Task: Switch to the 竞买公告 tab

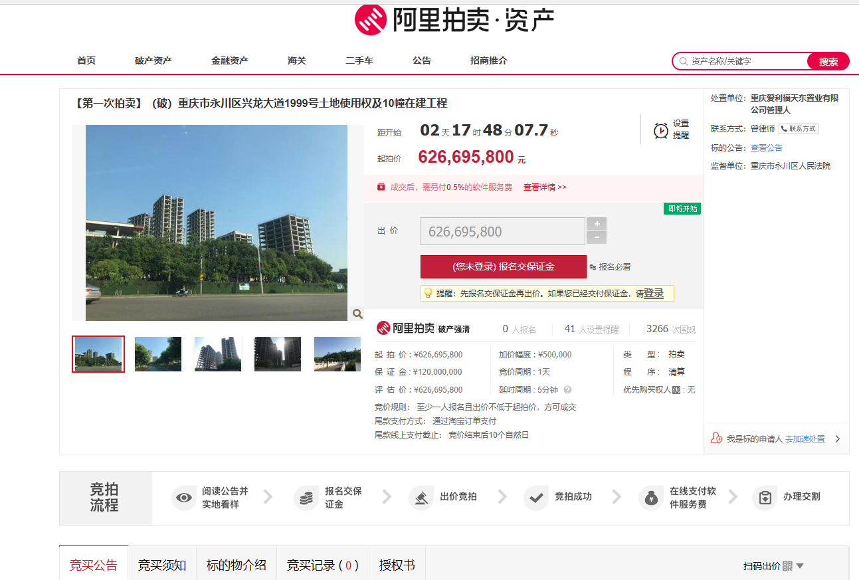Action: pos(94,565)
